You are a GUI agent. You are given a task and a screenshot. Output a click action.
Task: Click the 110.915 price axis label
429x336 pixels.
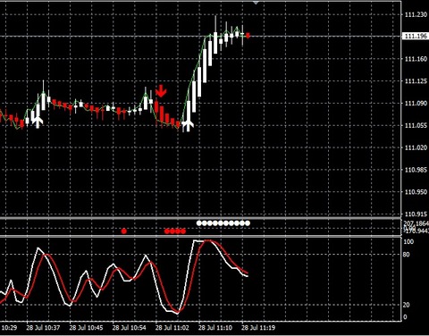click(x=416, y=214)
